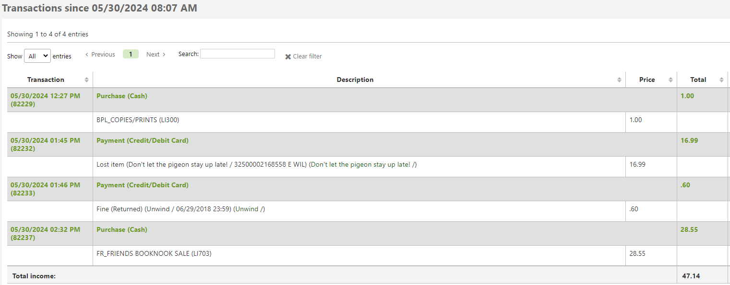The width and height of the screenshot is (730, 285).
Task: Click the Transaction column header
Action: 46,80
